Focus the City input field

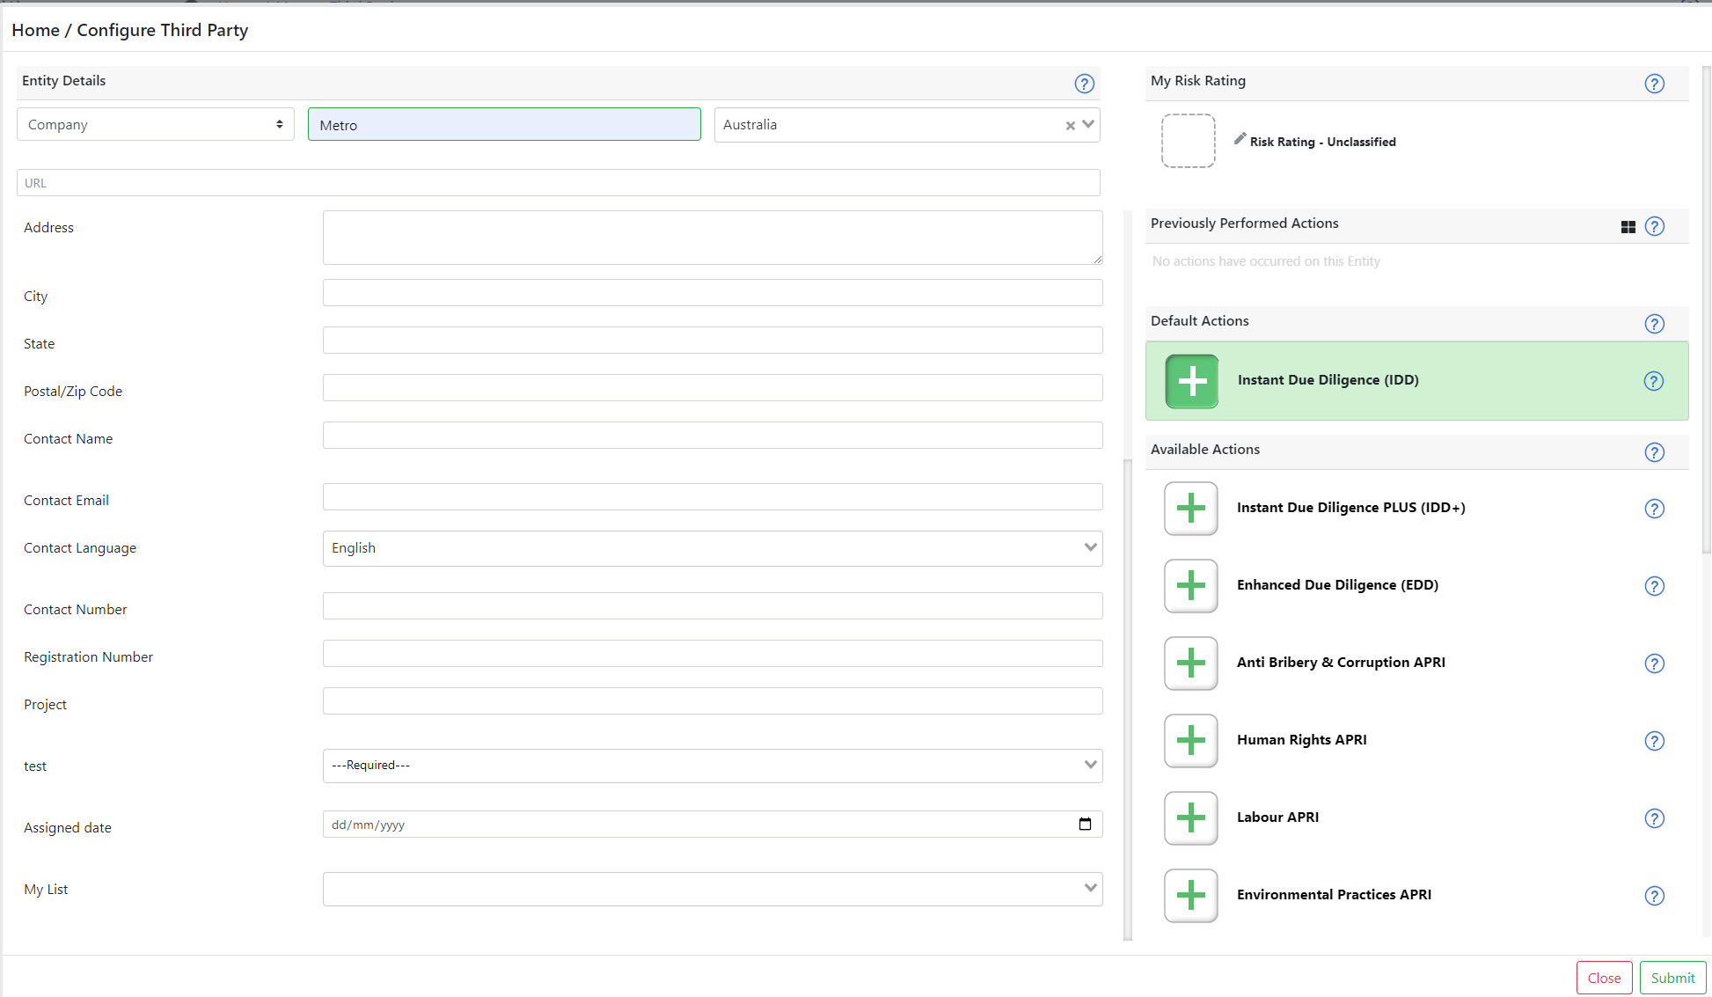point(713,293)
